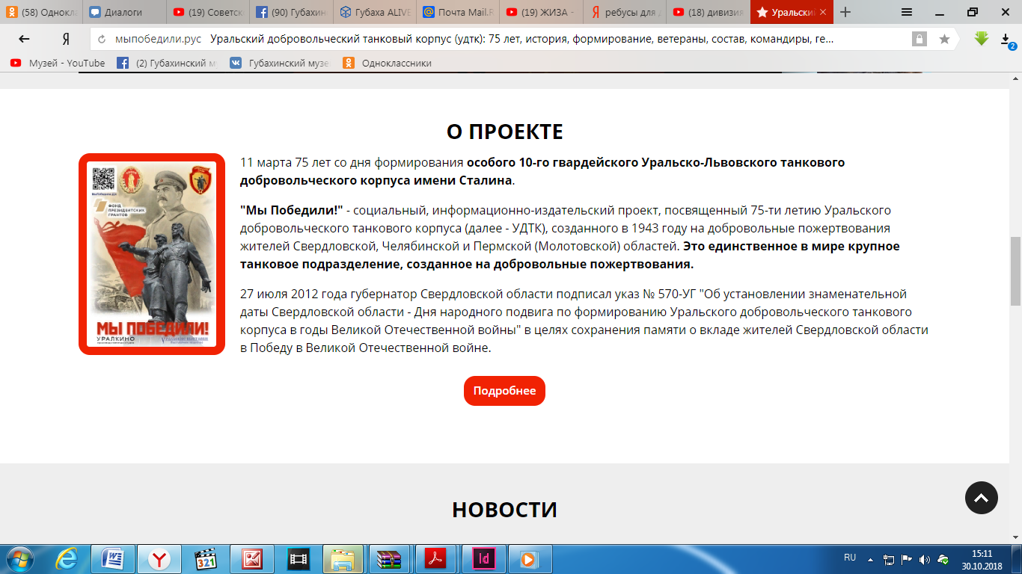Viewport: 1022px width, 574px height.
Task: Open Adobe Acrobat from the taskbar
Action: pos(436,559)
